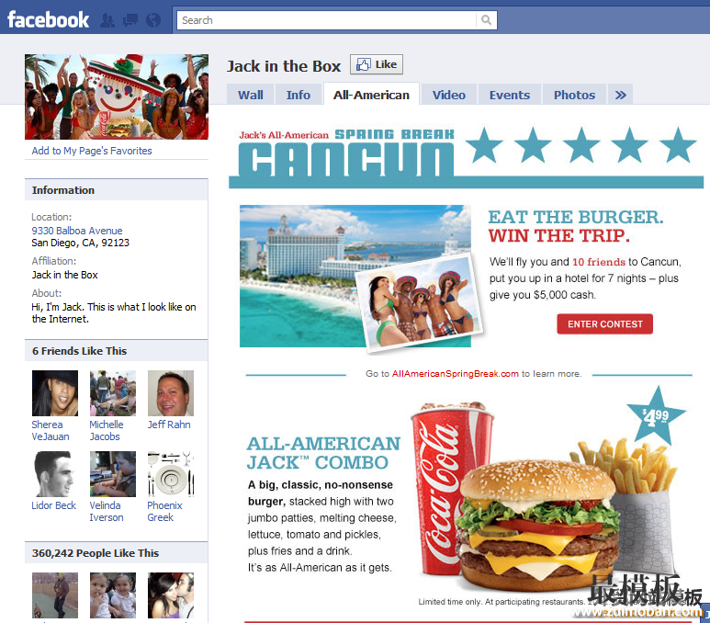Image resolution: width=710 pixels, height=623 pixels.
Task: Open the Events tab
Action: (x=510, y=95)
